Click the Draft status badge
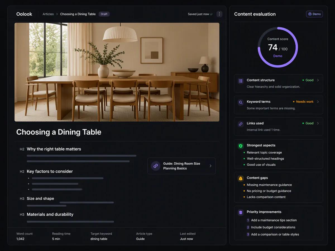This screenshot has width=335, height=251. click(104, 14)
